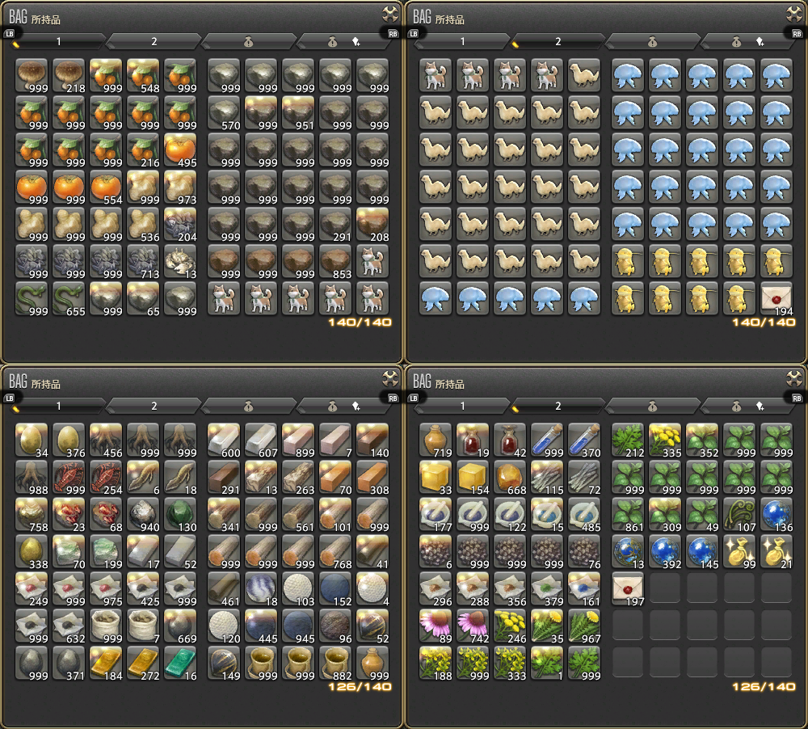Open pouch tab in bottom-left bag window

click(248, 406)
